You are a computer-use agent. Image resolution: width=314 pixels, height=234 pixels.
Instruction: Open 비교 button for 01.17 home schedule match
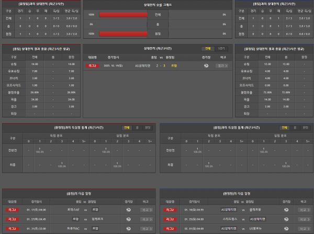(x=147, y=209)
